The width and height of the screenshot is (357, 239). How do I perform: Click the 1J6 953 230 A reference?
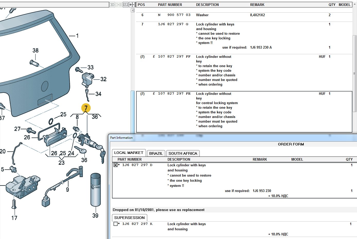[x=261, y=48]
